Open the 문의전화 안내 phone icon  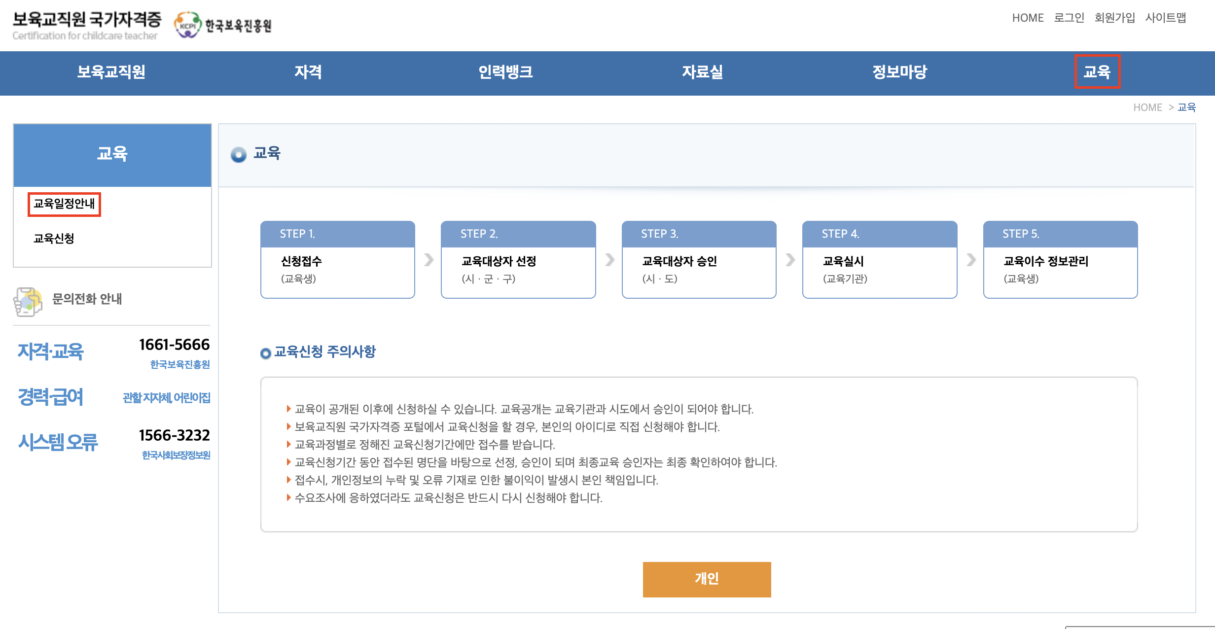tap(27, 300)
